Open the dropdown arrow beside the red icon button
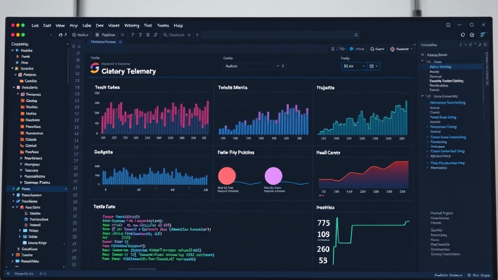498x280 pixels. (411, 49)
